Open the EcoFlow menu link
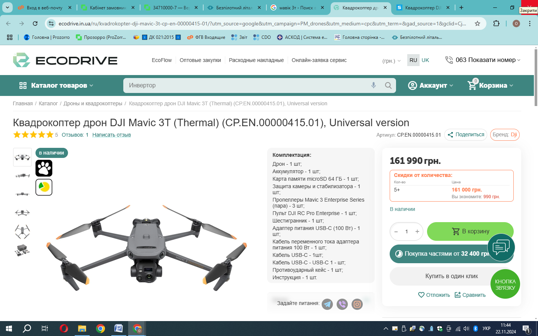The image size is (538, 336). tap(162, 60)
